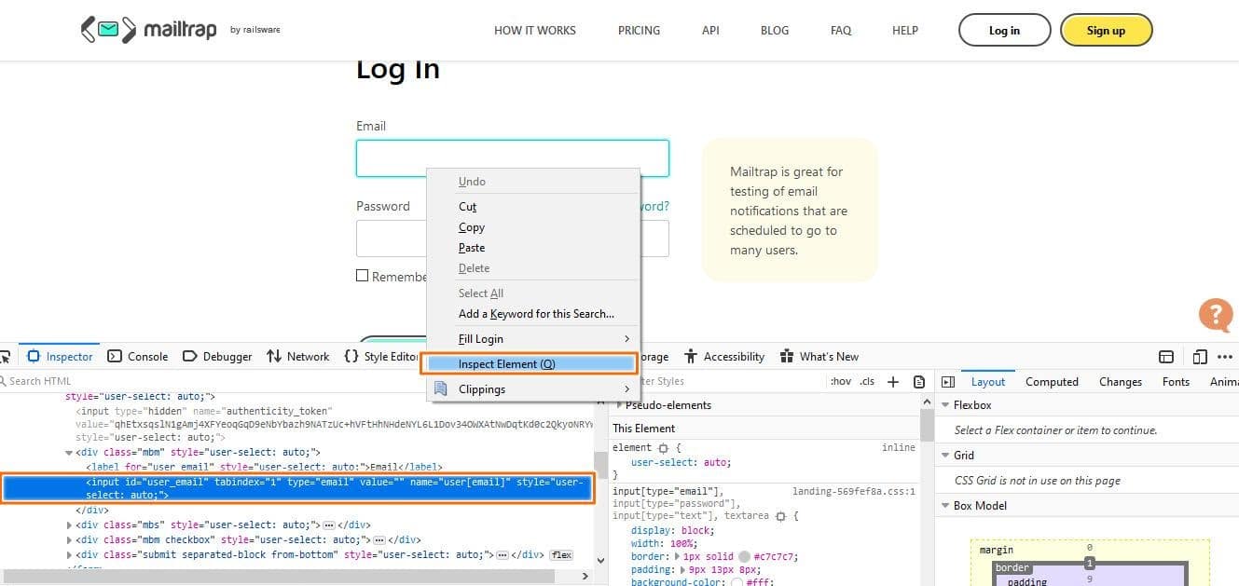
Task: Select highlighter icon next to textarea selector
Action: tap(780, 516)
